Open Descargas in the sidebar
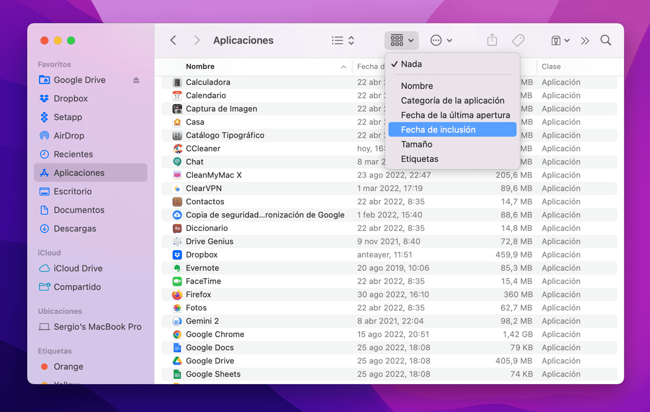Viewport: 650px width, 412px height. point(75,229)
